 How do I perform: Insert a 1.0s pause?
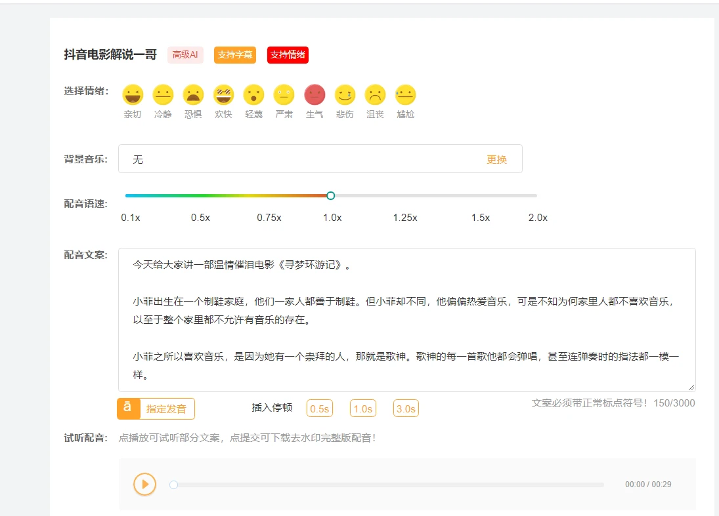point(363,408)
